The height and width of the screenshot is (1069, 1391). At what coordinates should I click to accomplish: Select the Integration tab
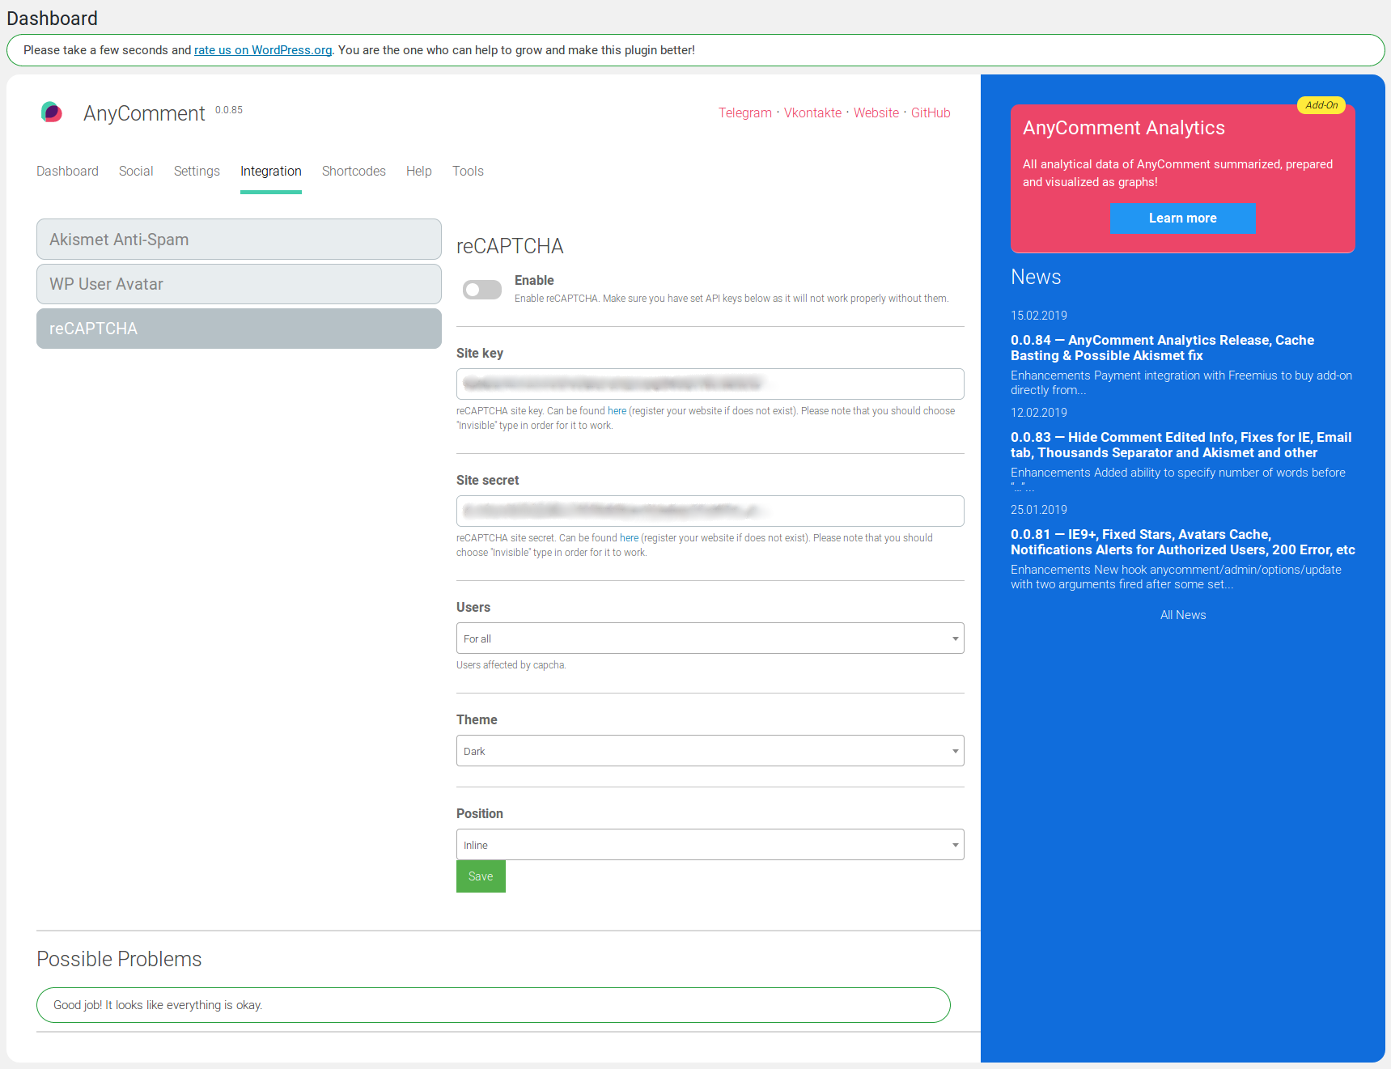(271, 172)
